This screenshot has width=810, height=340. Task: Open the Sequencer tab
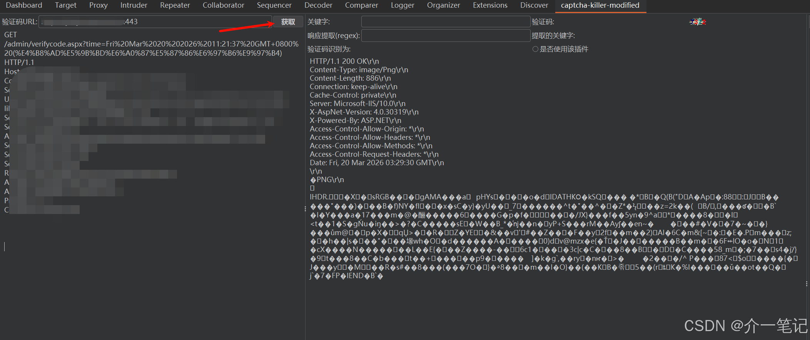(x=274, y=5)
